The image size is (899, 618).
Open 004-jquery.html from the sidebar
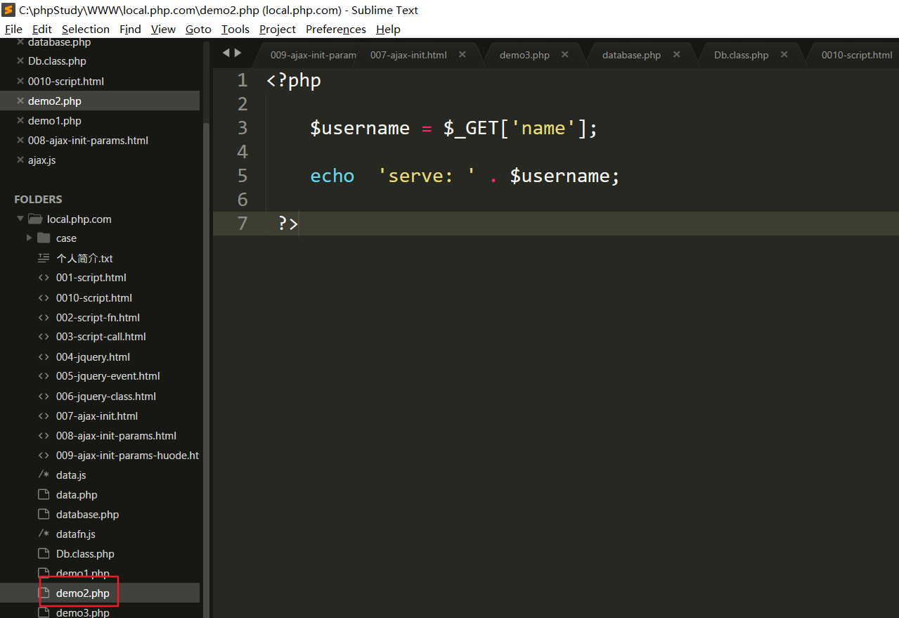click(93, 357)
